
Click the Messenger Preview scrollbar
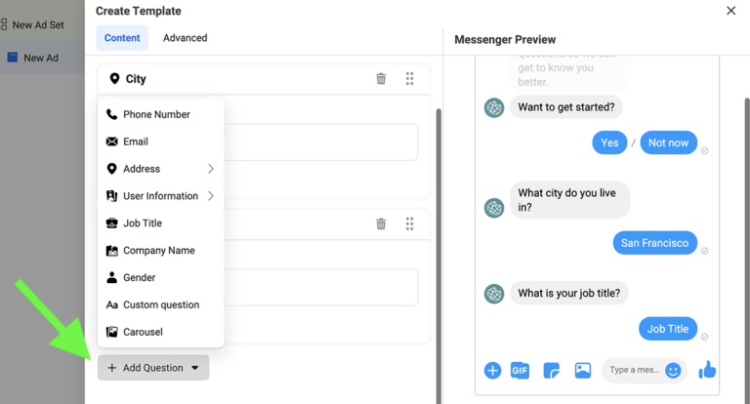(x=747, y=249)
